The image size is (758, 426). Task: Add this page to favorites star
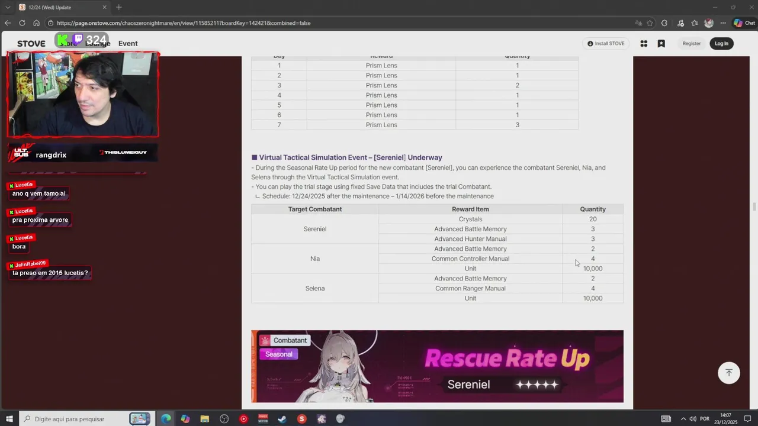tap(650, 23)
